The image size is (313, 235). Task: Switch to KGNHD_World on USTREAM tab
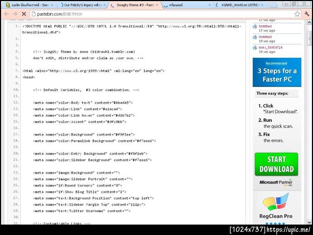pyautogui.click(x=240, y=5)
